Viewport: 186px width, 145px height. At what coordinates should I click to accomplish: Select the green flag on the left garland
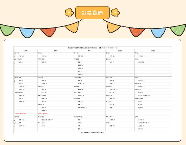pyautogui.click(x=7, y=30)
